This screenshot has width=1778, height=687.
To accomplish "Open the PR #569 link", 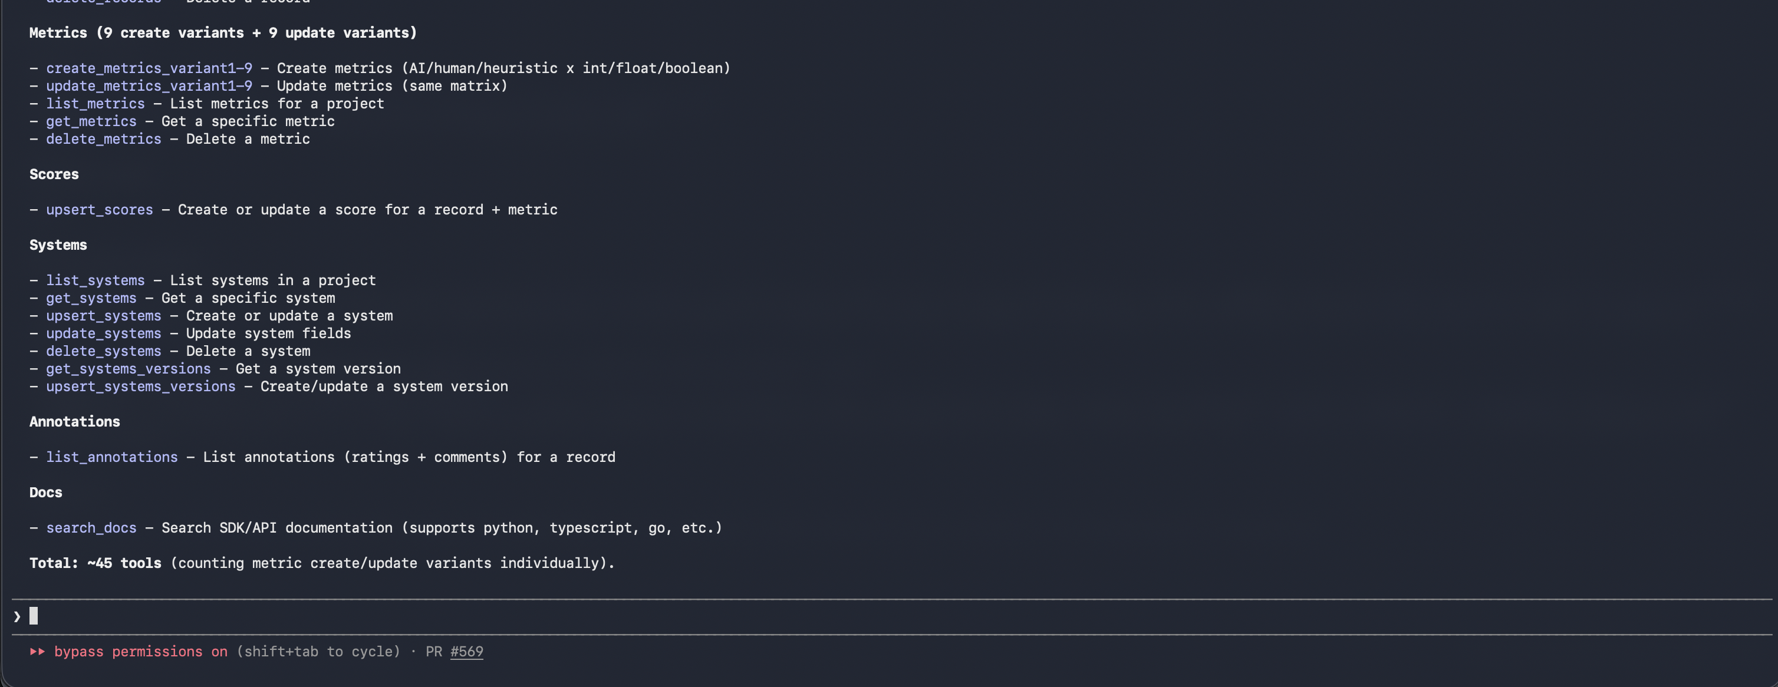I will click(466, 652).
